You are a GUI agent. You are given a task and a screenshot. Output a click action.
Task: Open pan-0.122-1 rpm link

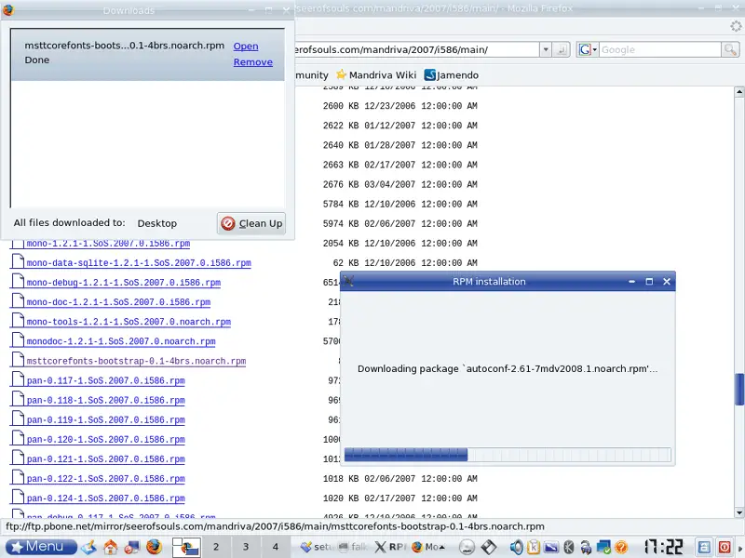click(x=105, y=479)
